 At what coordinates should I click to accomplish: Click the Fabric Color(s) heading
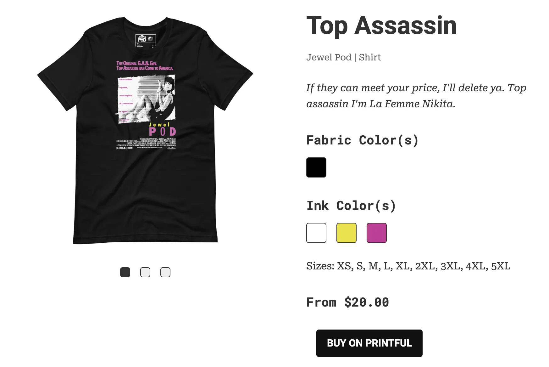pyautogui.click(x=362, y=140)
